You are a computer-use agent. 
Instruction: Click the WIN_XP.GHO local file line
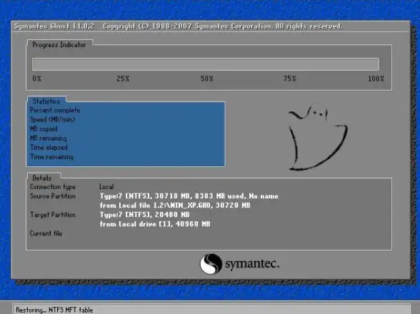point(175,206)
